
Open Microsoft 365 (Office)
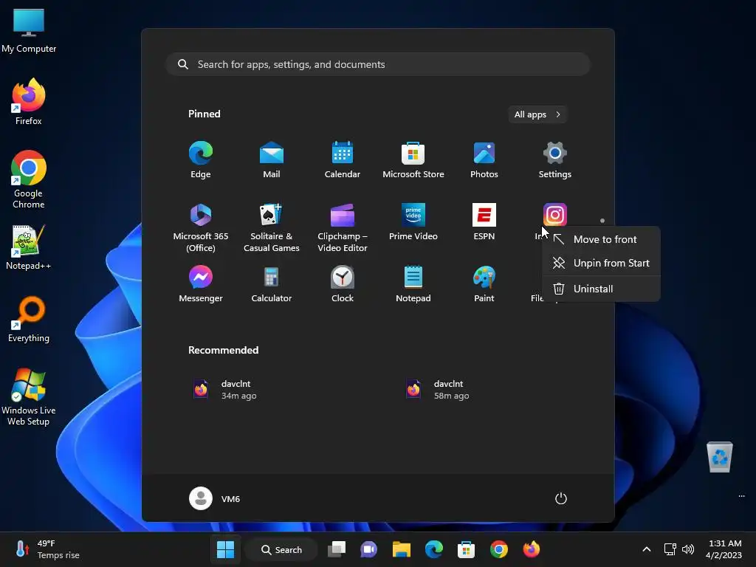pyautogui.click(x=201, y=227)
